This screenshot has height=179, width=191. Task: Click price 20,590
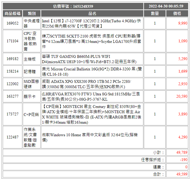click(182, 96)
